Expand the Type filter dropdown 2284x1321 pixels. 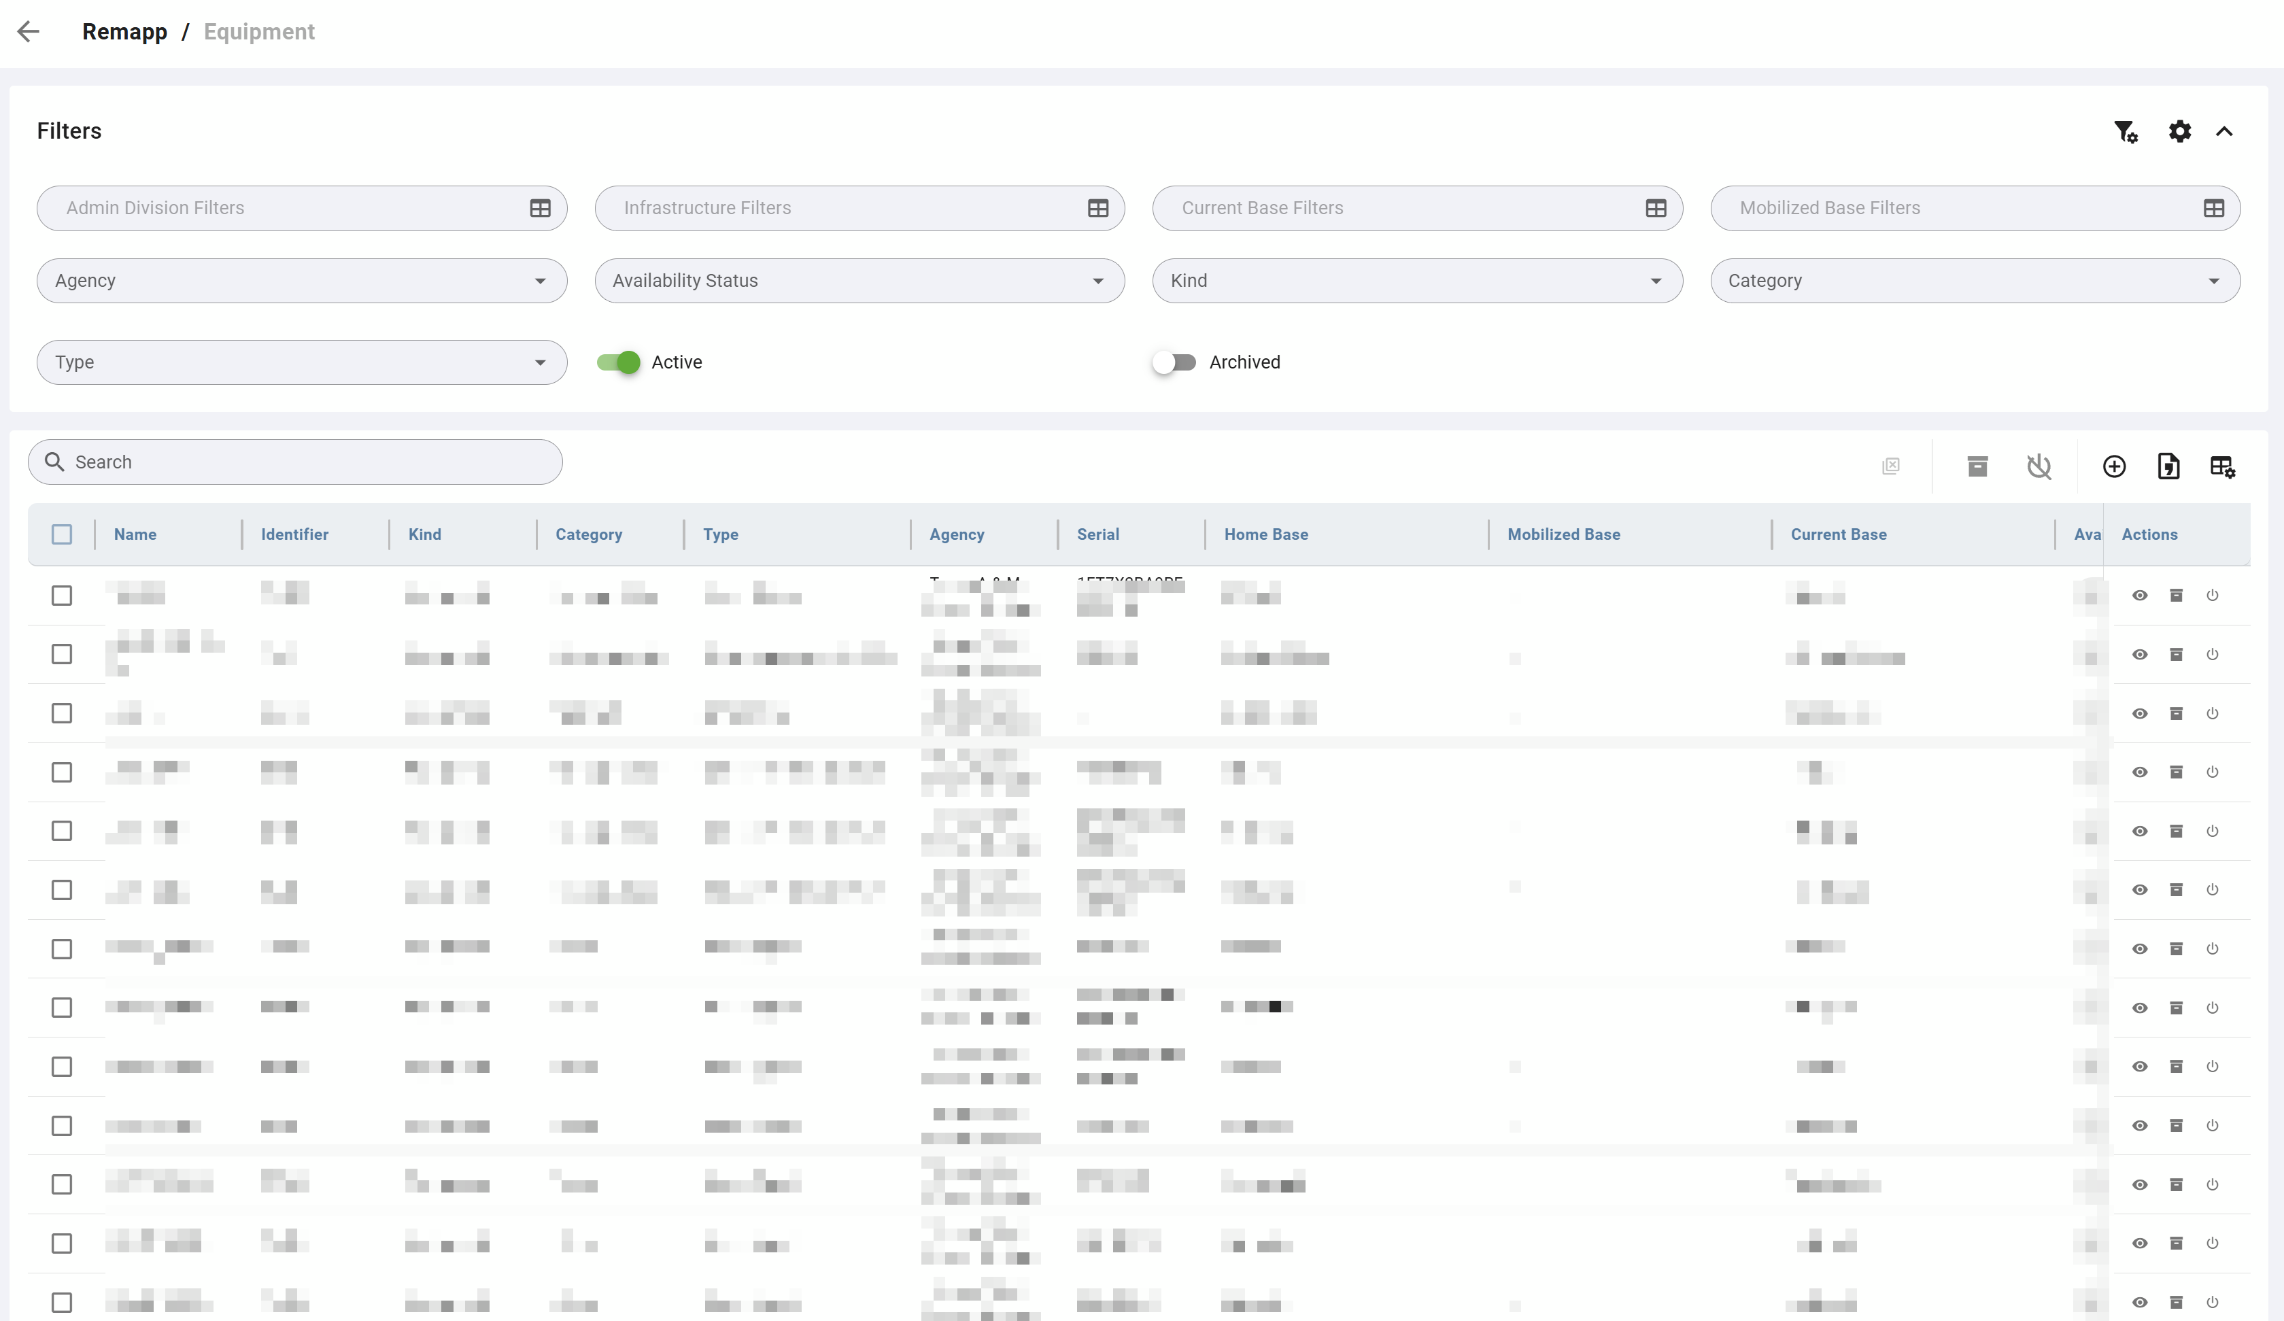coord(302,362)
